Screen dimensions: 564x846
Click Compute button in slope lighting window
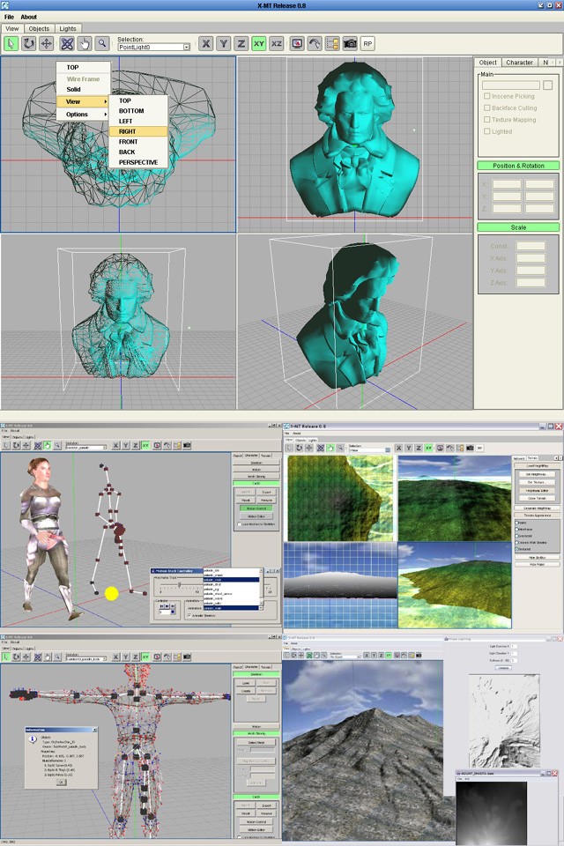503,667
